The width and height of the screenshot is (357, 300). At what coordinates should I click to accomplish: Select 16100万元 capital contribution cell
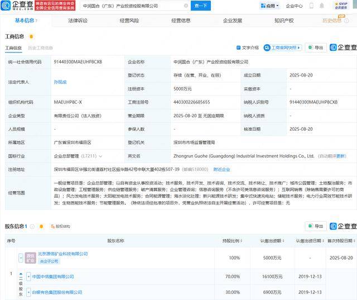(272, 277)
